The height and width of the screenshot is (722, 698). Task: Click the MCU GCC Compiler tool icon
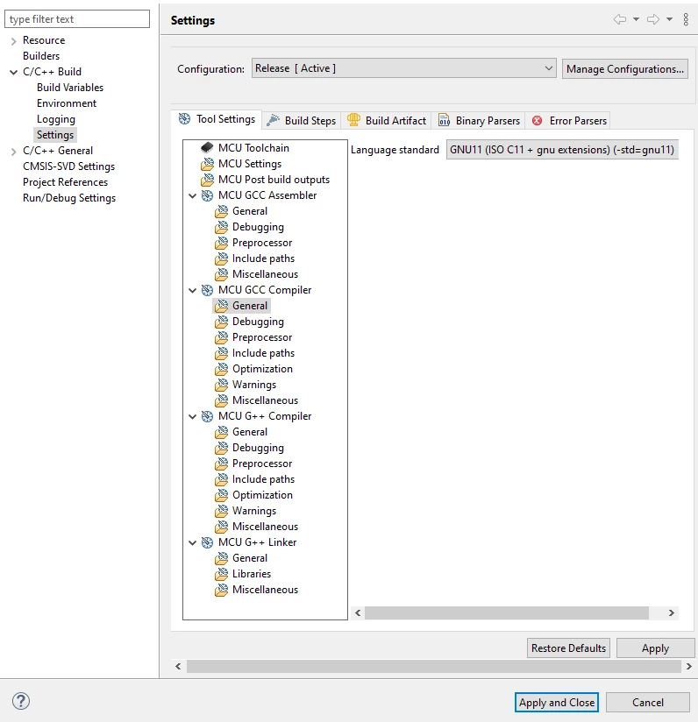pos(207,290)
